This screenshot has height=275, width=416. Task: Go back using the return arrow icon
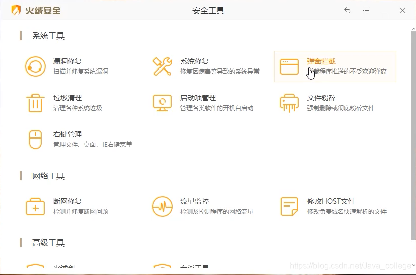pos(347,10)
